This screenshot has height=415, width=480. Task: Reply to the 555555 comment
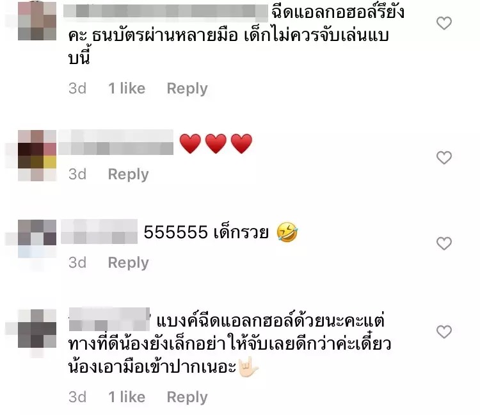pos(128,263)
